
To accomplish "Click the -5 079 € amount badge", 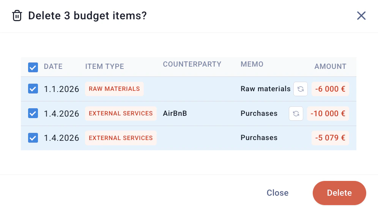I will coord(330,138).
